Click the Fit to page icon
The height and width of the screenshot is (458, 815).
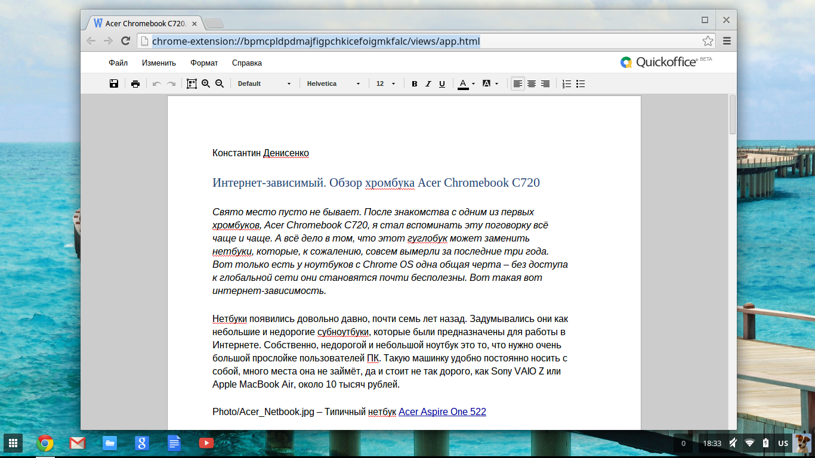pos(192,83)
